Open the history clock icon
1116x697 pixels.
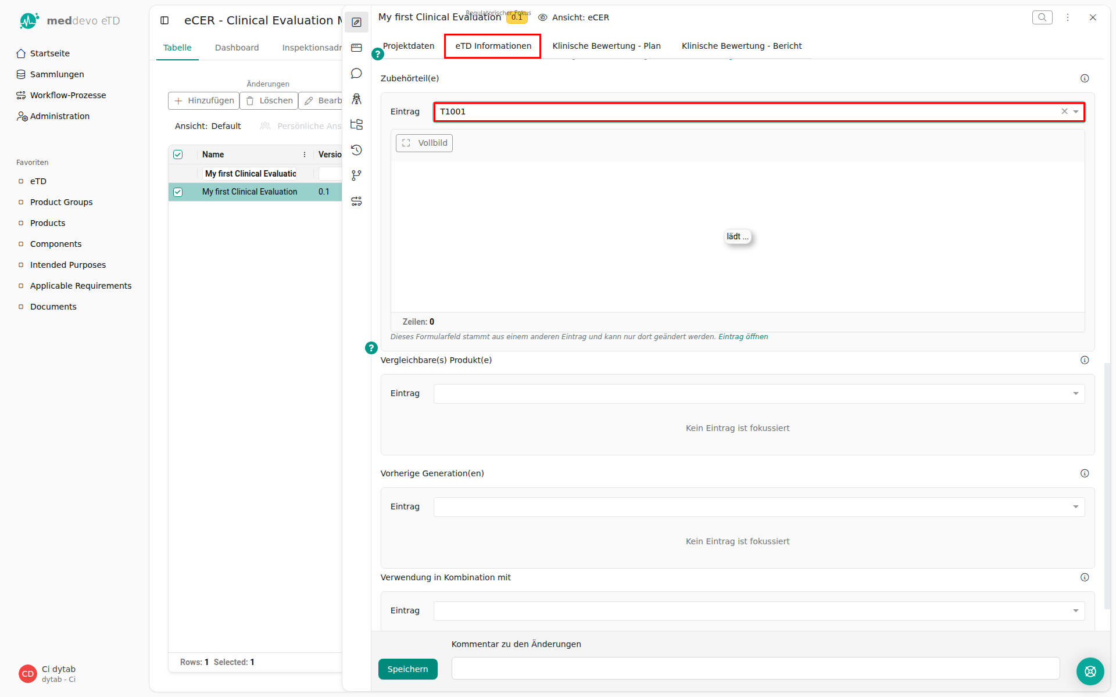pos(356,150)
